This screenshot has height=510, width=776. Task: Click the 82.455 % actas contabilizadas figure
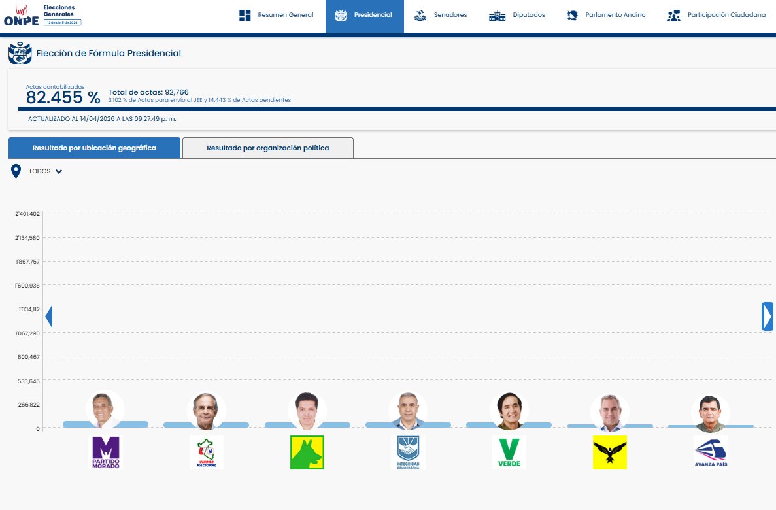(x=63, y=97)
